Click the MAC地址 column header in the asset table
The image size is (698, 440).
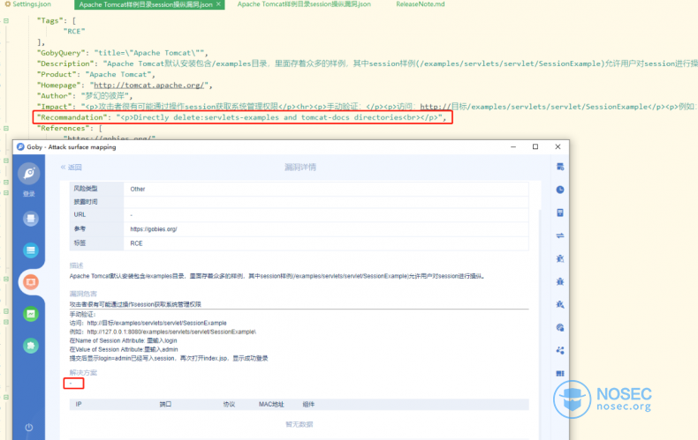[271, 404]
